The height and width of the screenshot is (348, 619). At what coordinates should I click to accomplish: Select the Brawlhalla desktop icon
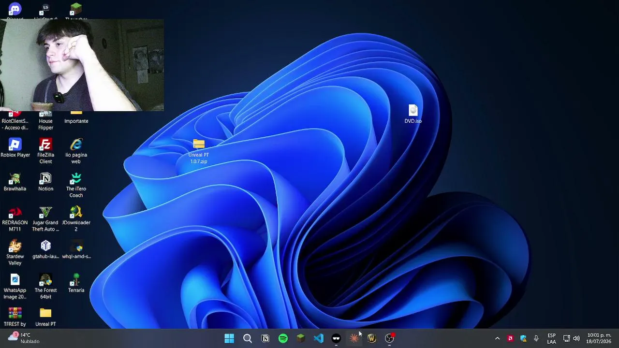point(15,182)
